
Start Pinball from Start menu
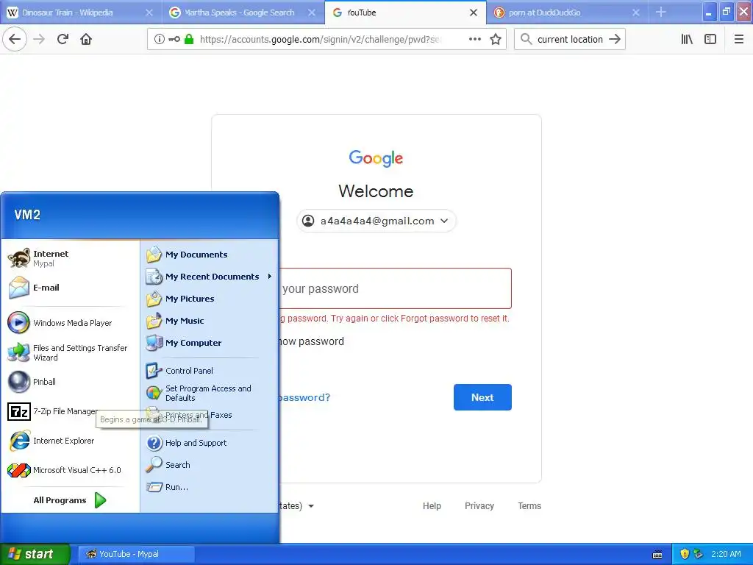point(70,382)
